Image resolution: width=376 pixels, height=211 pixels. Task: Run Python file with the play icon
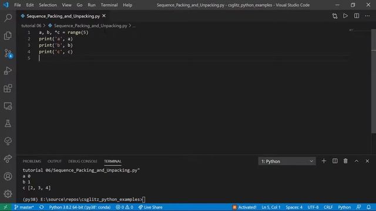point(345,16)
